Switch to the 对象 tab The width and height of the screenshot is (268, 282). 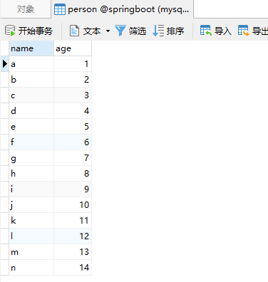26,9
